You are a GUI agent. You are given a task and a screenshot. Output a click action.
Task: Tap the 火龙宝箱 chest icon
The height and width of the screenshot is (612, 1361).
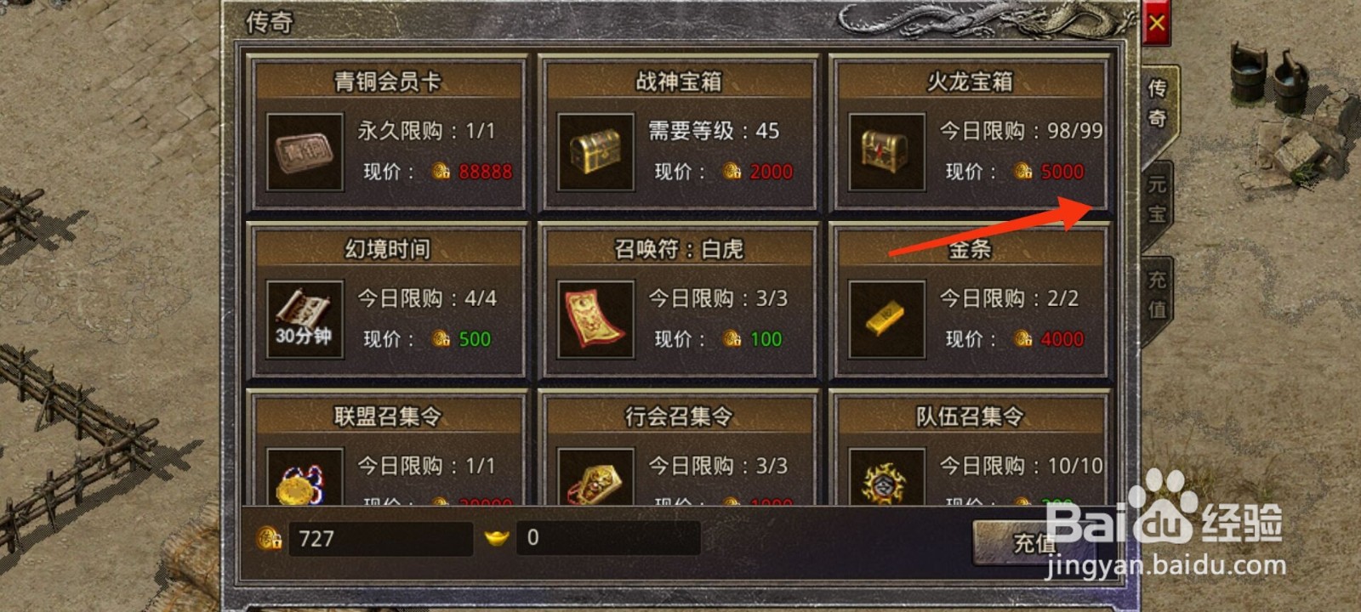point(886,152)
